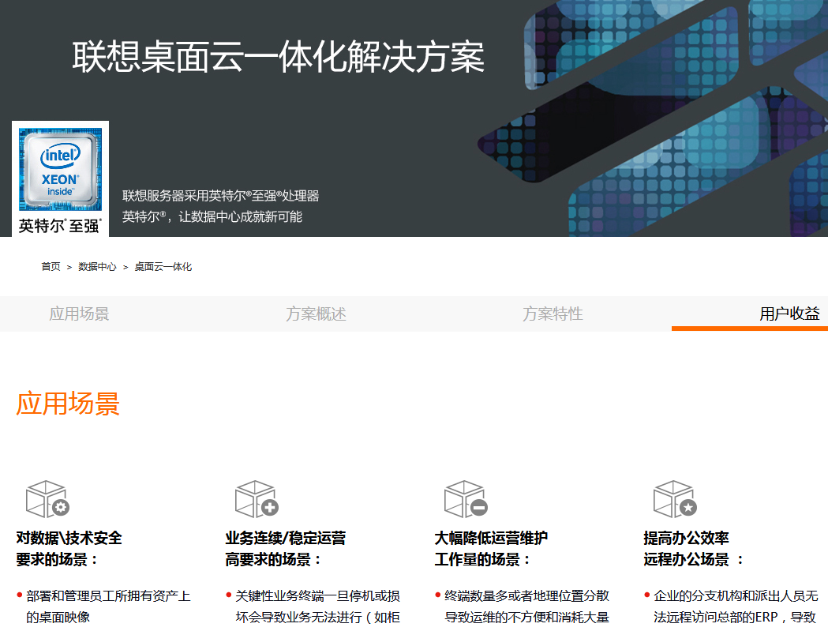Click the cube icon with gear badge
The height and width of the screenshot is (631, 828).
click(47, 499)
